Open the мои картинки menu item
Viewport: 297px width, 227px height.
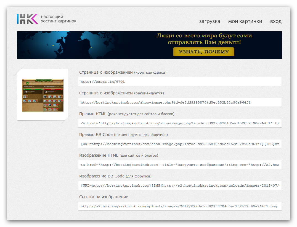[245, 21]
